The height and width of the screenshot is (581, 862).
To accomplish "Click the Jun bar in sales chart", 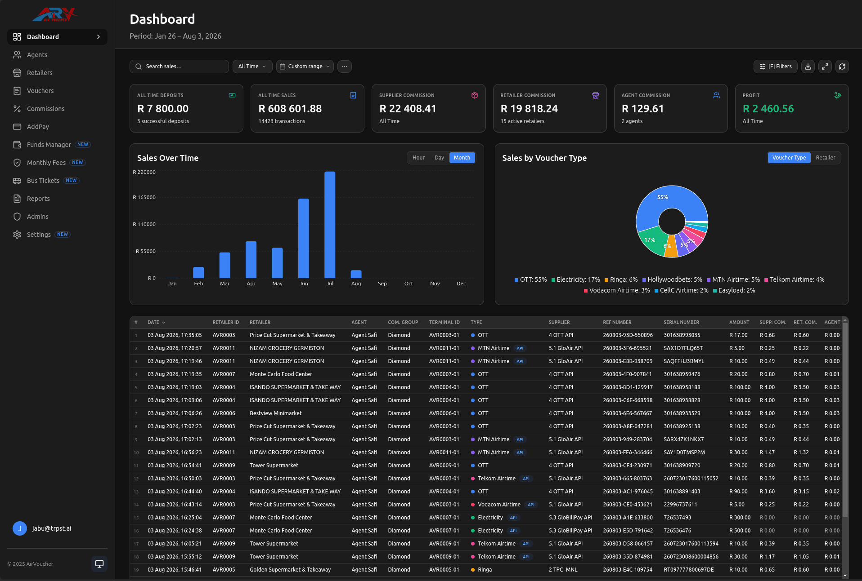I will pyautogui.click(x=304, y=238).
